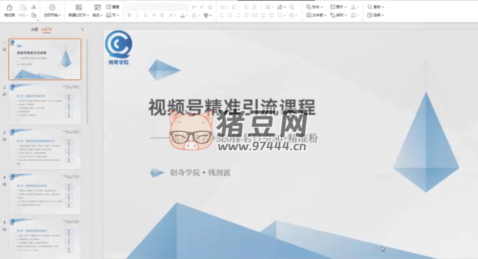The height and width of the screenshot is (259, 478).
Task: Toggle Italic formatting in the ribbon
Action: 137,15
